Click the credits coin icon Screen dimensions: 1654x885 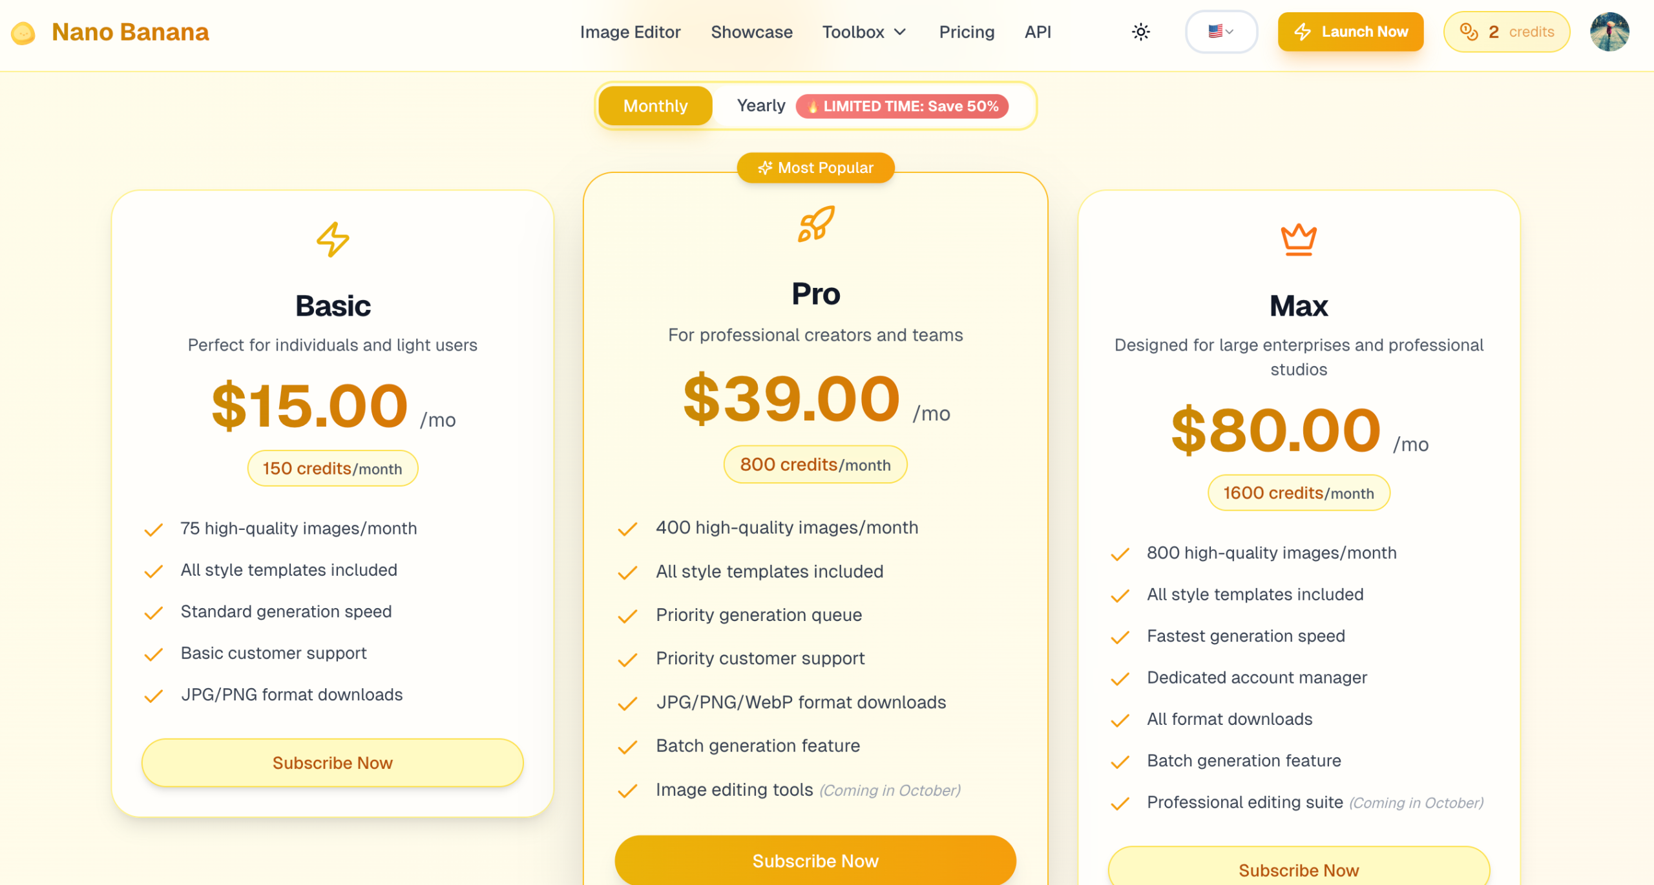(1469, 32)
